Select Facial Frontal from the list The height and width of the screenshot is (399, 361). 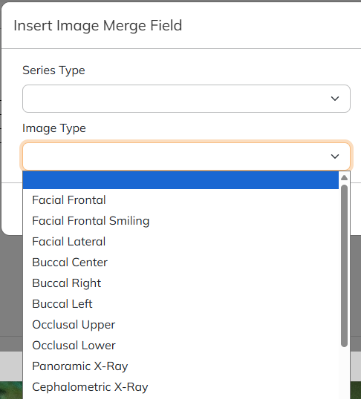tap(180, 200)
